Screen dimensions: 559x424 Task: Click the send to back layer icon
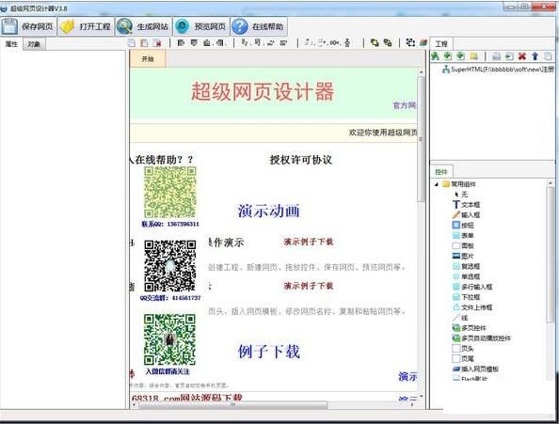click(388, 42)
